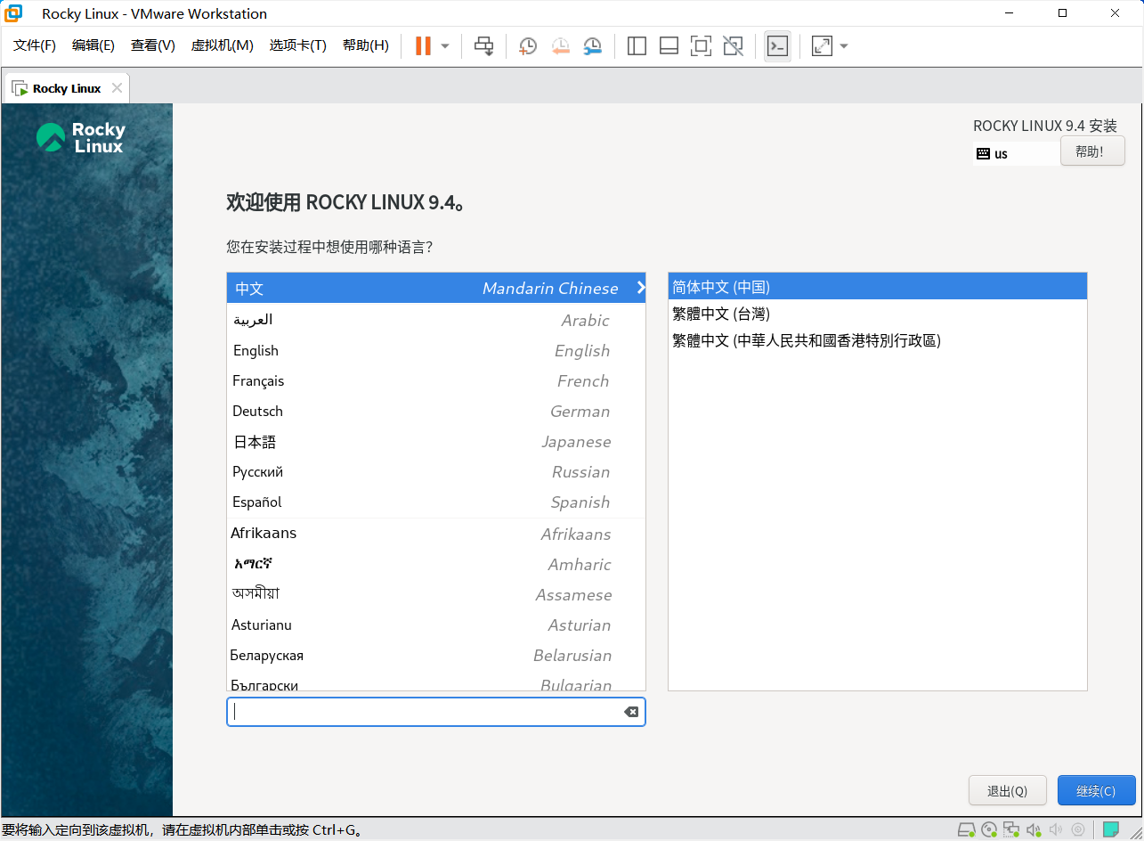The image size is (1144, 841).
Task: Open the snapshot manager
Action: pos(592,45)
